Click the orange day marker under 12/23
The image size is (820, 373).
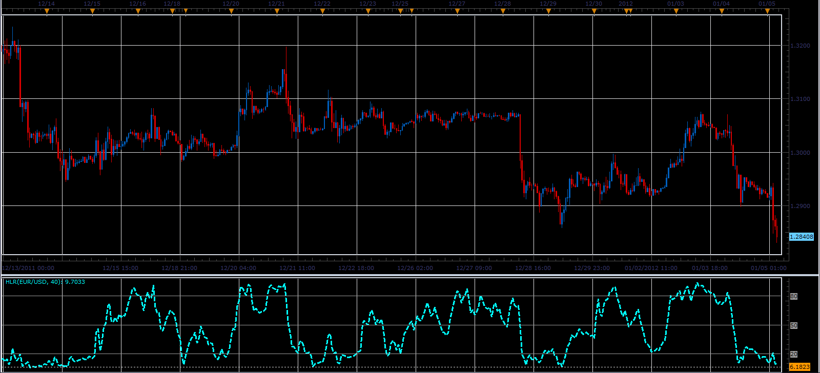(x=368, y=11)
